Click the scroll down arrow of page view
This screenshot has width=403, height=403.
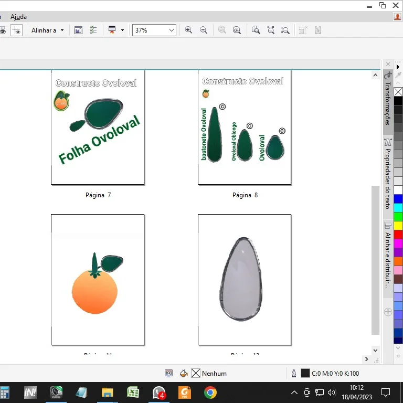tap(375, 350)
